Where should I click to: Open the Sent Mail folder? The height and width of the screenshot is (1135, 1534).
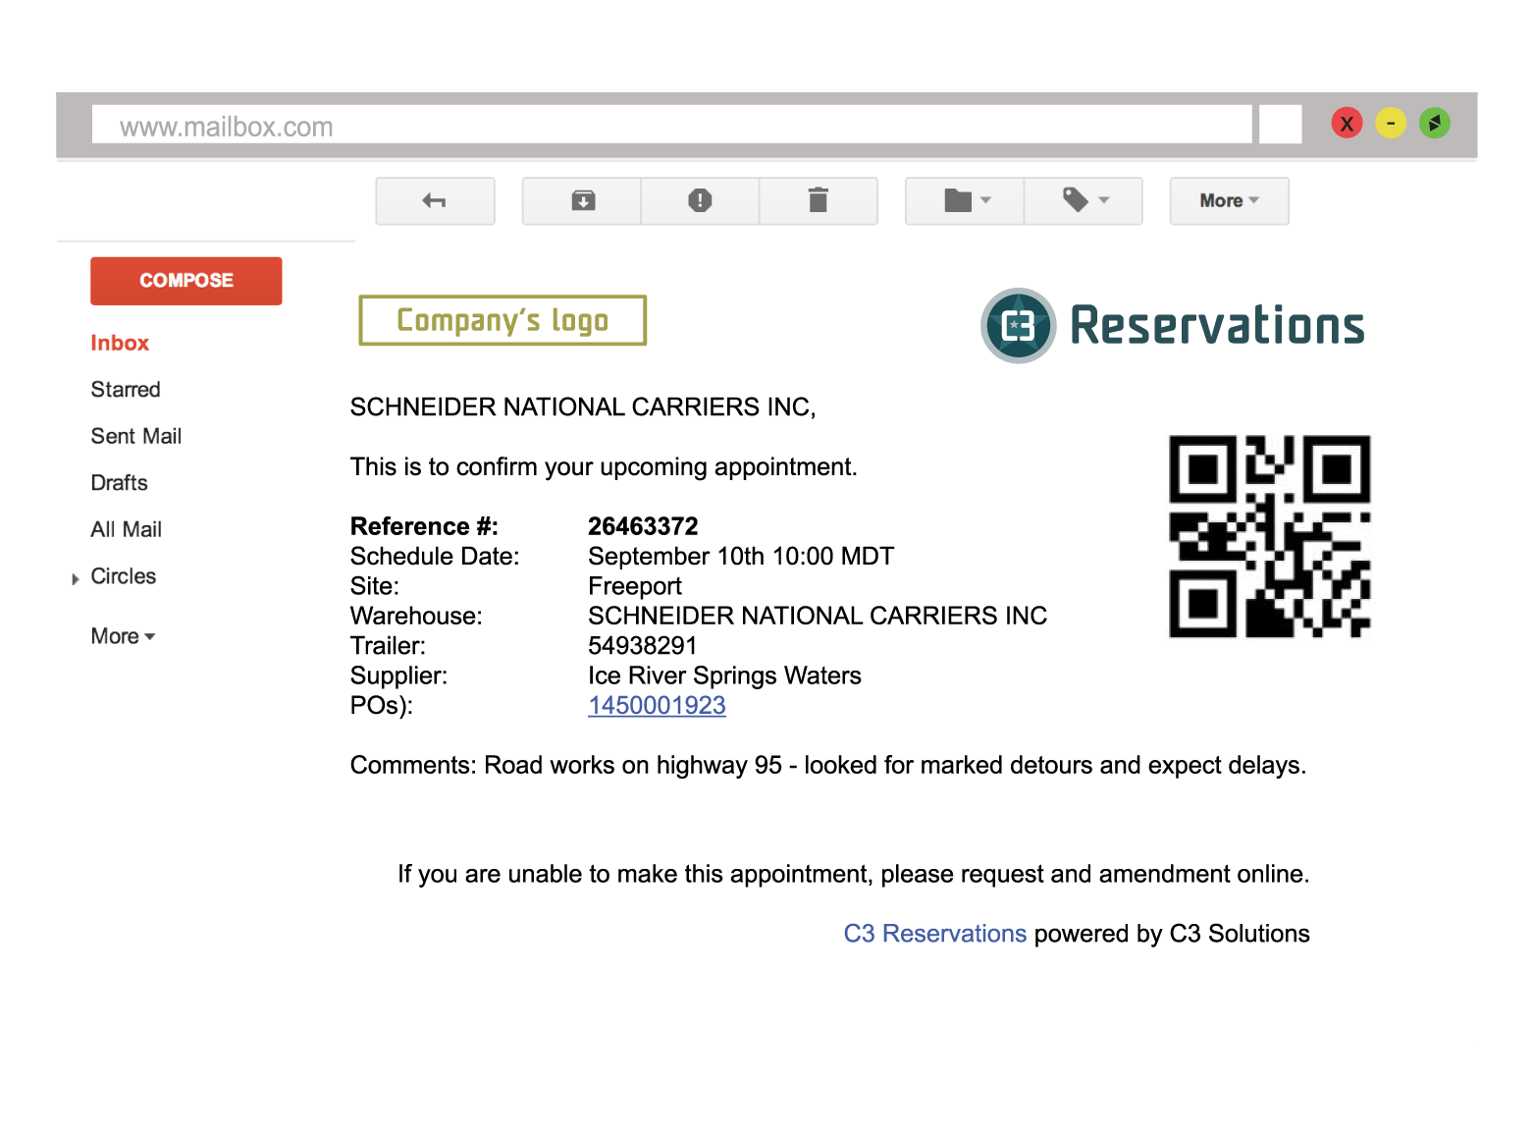[136, 436]
